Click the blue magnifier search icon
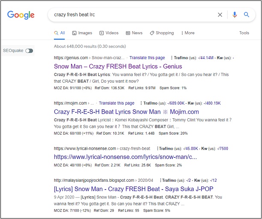262x219 pixels. (247, 15)
